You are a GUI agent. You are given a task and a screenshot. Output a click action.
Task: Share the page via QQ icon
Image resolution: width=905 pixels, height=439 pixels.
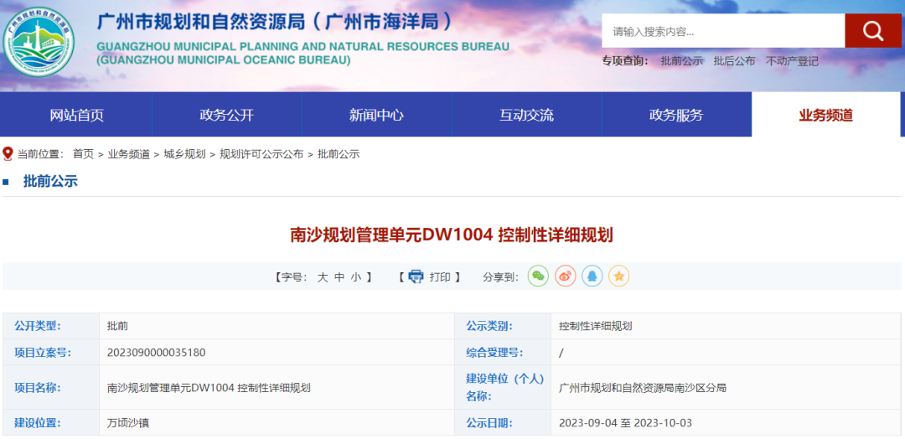click(x=592, y=276)
